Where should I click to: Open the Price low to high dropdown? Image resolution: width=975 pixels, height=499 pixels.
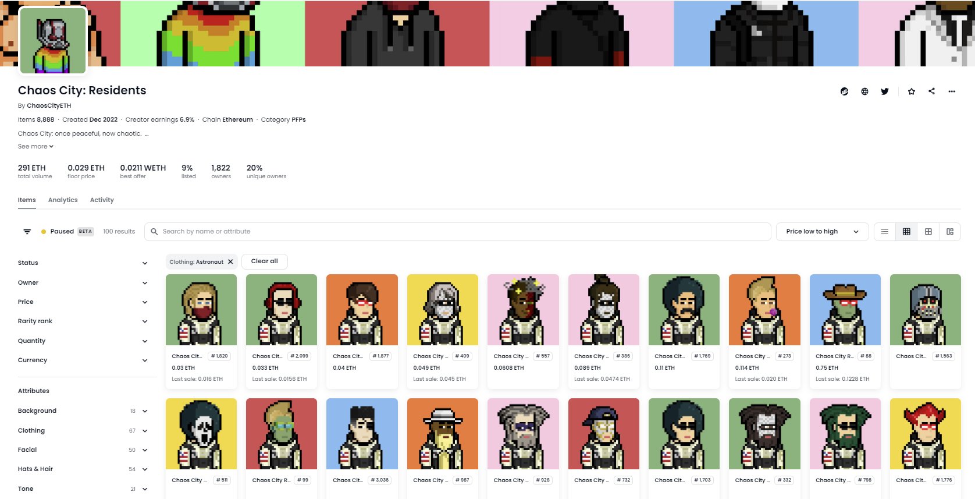[822, 232]
